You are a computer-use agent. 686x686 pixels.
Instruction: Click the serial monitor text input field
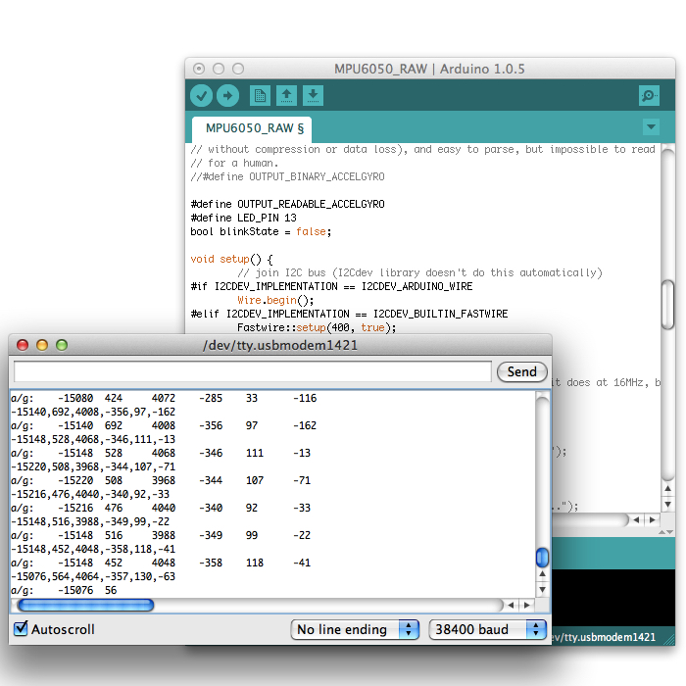click(x=253, y=371)
